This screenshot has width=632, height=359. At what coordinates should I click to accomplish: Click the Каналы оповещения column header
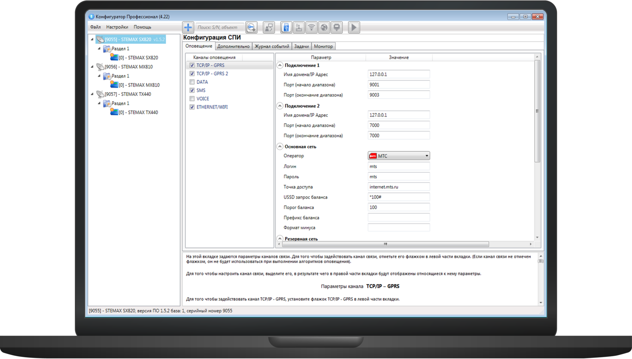(214, 57)
